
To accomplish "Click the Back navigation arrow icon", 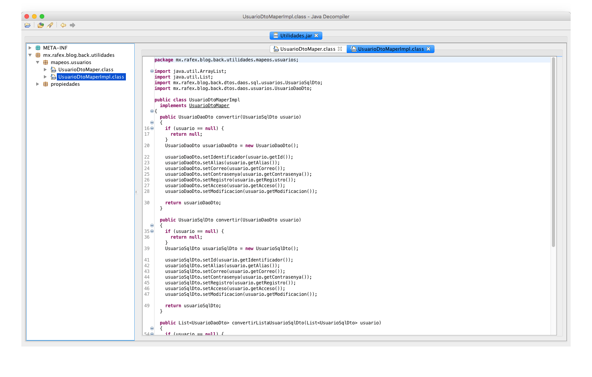I will pos(63,25).
